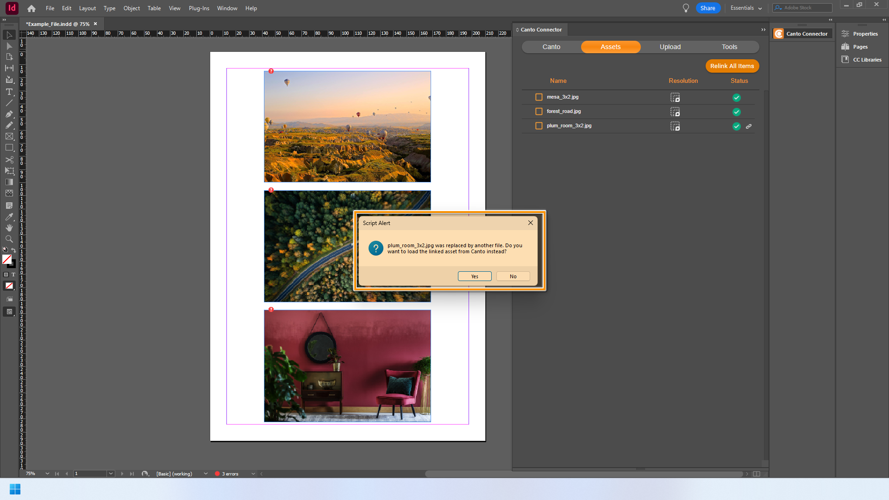This screenshot has height=500, width=889.
Task: Select the Scissors tool
Action: point(9,160)
